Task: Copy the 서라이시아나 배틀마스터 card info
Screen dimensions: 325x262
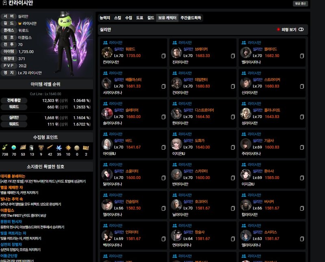Action: tap(164, 86)
